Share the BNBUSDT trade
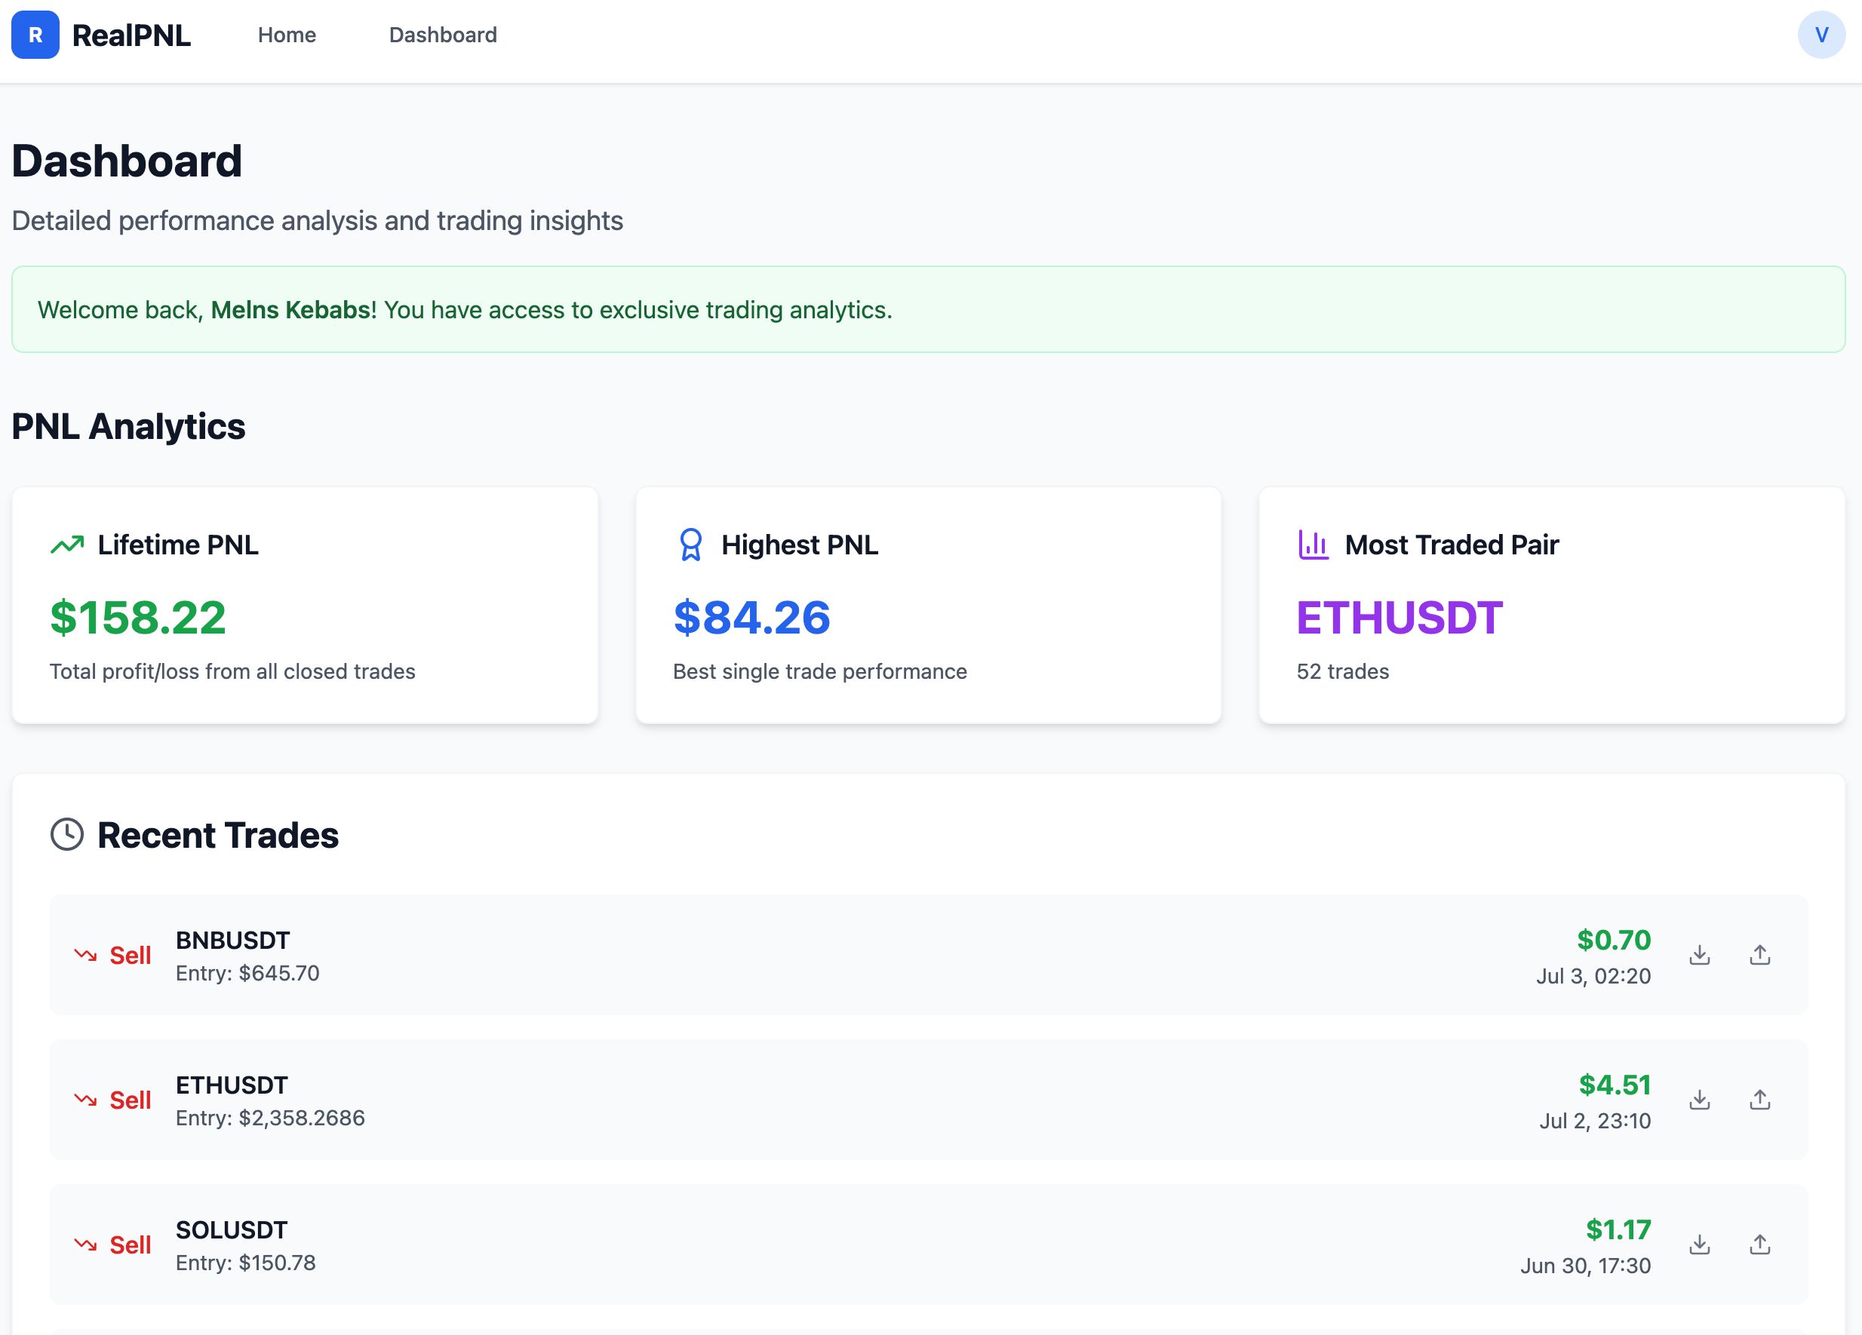This screenshot has width=1862, height=1335. coord(1759,955)
